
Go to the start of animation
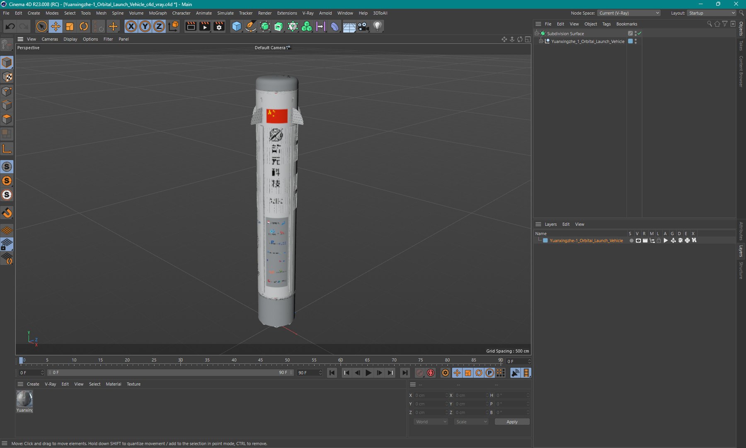(332, 373)
